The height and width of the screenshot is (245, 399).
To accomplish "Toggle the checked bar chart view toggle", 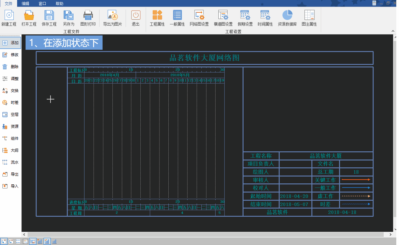I will tap(47, 241).
